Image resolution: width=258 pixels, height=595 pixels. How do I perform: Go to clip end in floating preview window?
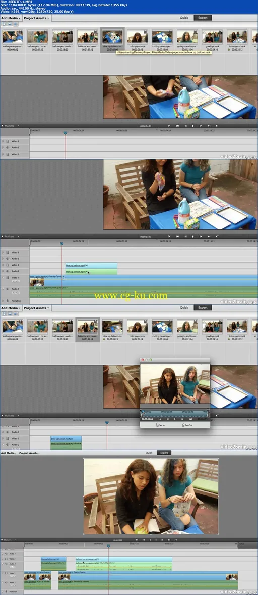[x=190, y=419]
